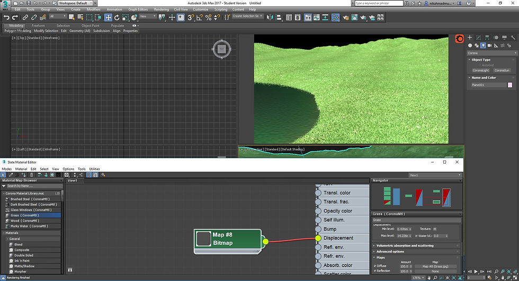
Task: Click the CoronaSun button
Action: pyautogui.click(x=502, y=70)
